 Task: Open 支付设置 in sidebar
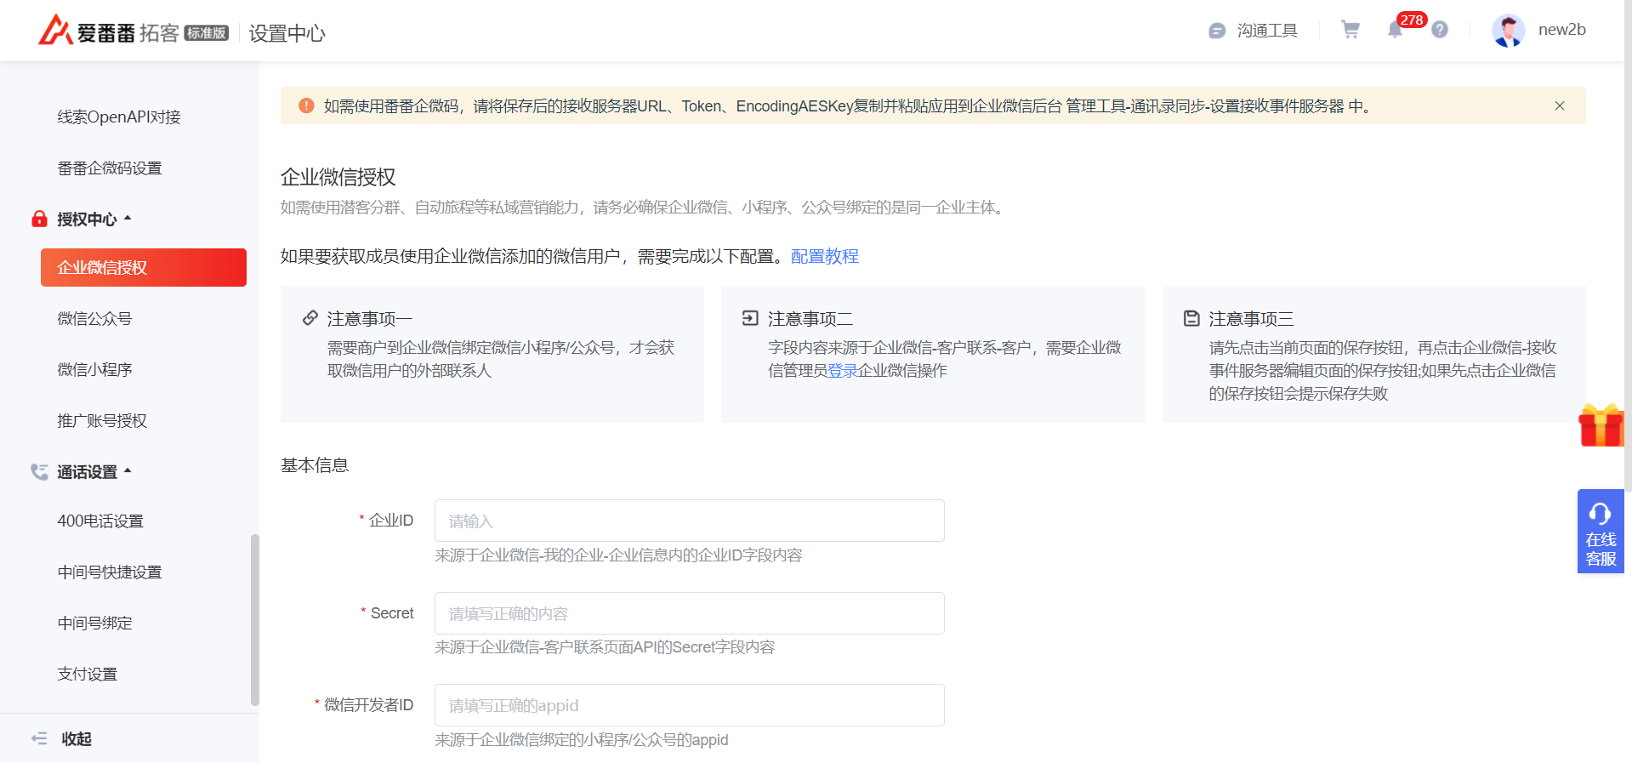point(88,674)
